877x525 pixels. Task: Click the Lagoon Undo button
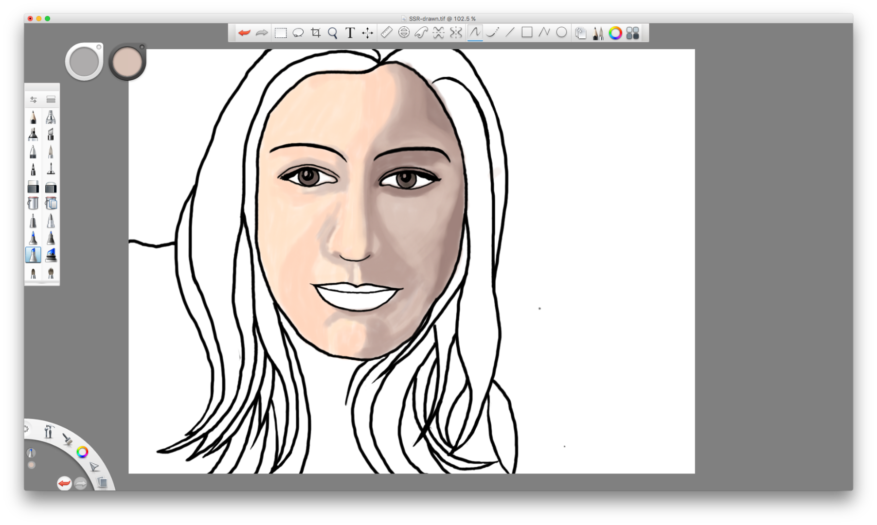pos(64,483)
